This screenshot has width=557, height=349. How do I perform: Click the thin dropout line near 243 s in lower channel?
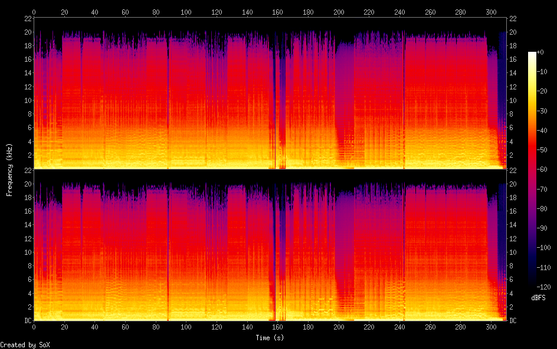point(404,247)
